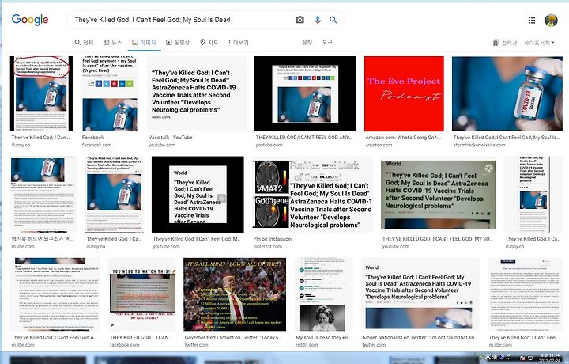Switch to the 동영상 (Videos) tab

coord(178,43)
